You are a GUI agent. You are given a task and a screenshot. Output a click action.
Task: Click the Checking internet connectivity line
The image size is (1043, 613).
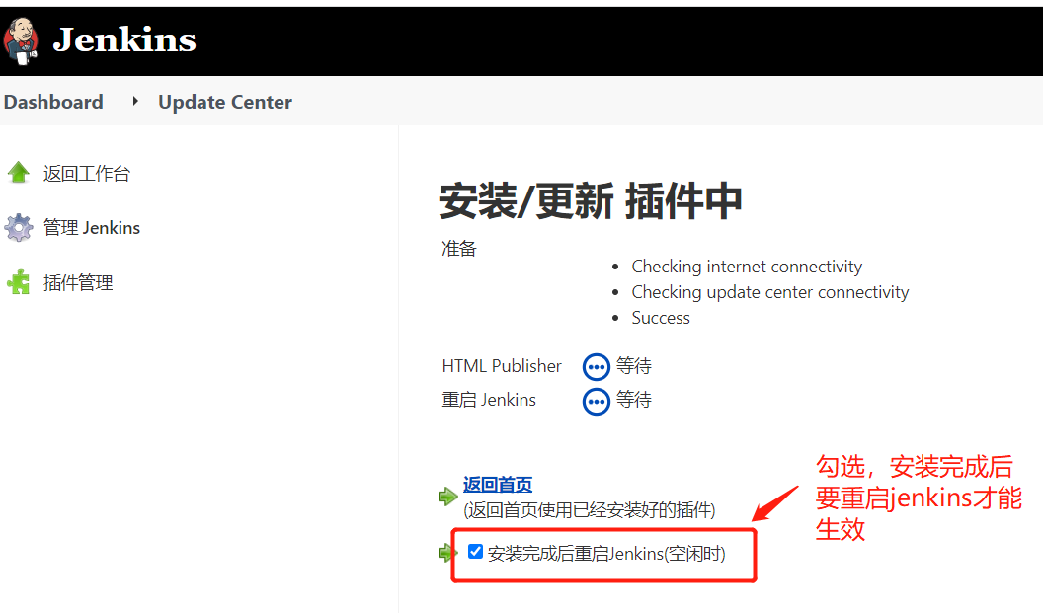[747, 267]
